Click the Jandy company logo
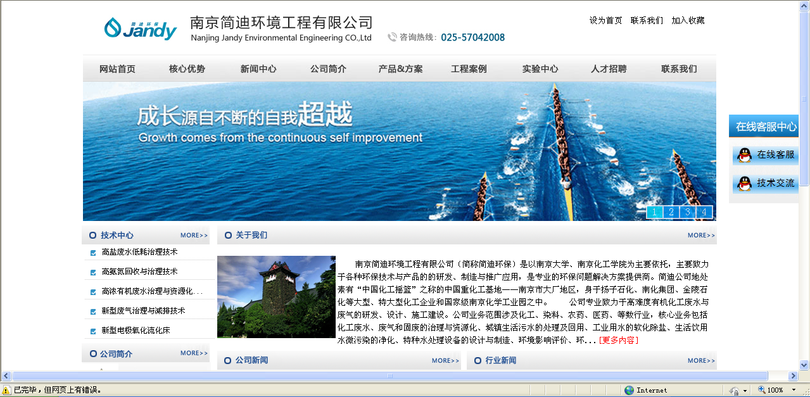Viewport: 810px width, 397px height. 140,28
